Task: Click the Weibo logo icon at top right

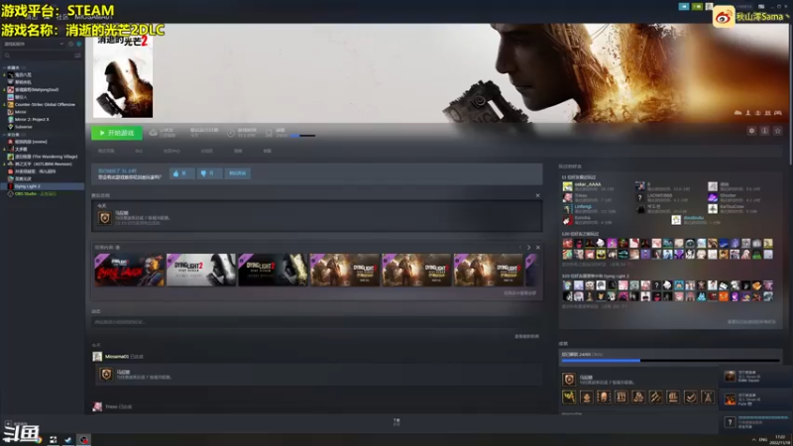Action: [724, 17]
